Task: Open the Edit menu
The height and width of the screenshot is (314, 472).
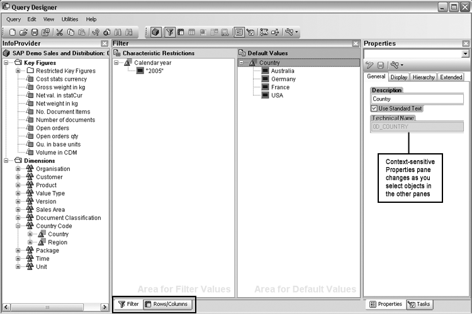Action: (x=31, y=19)
